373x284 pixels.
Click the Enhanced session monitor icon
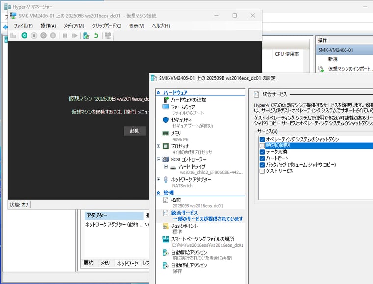coord(108,36)
